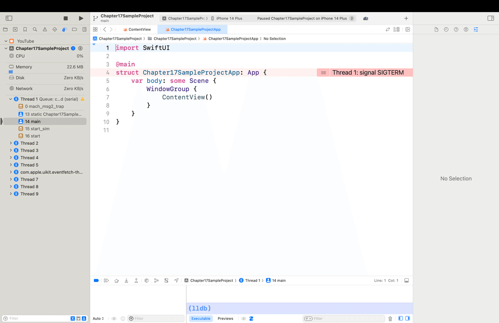Viewport: 499px width, 323px height.
Task: Go forward with the editor forward arrow
Action: coord(111,29)
